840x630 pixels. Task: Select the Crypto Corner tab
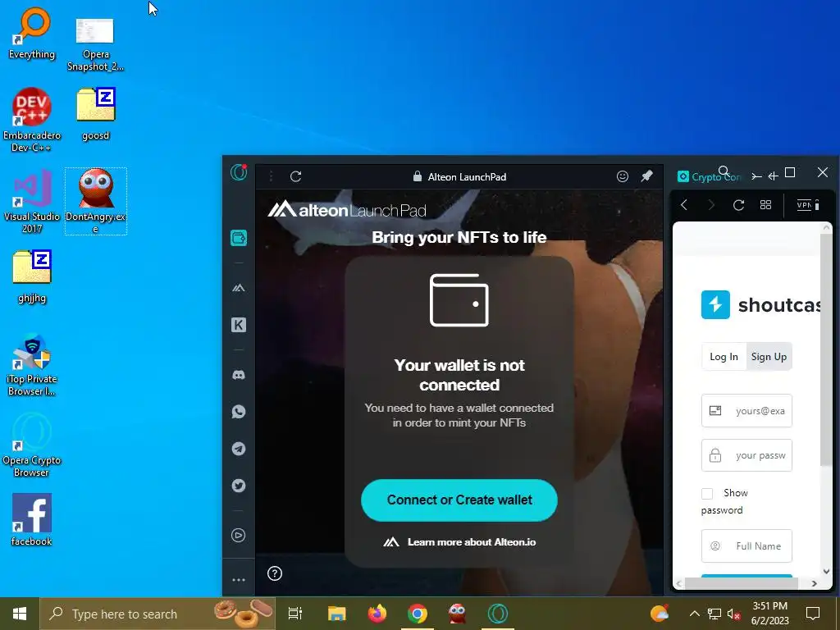click(x=710, y=177)
